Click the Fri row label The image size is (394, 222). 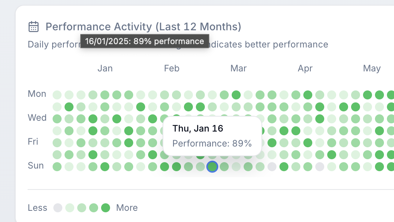tap(33, 142)
